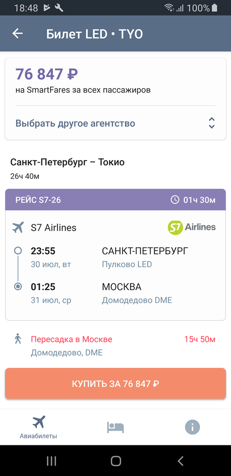Viewport: 231px width, 476px height.
Task: Select the РЕЙС S7-26 flight header
Action: [x=115, y=200]
